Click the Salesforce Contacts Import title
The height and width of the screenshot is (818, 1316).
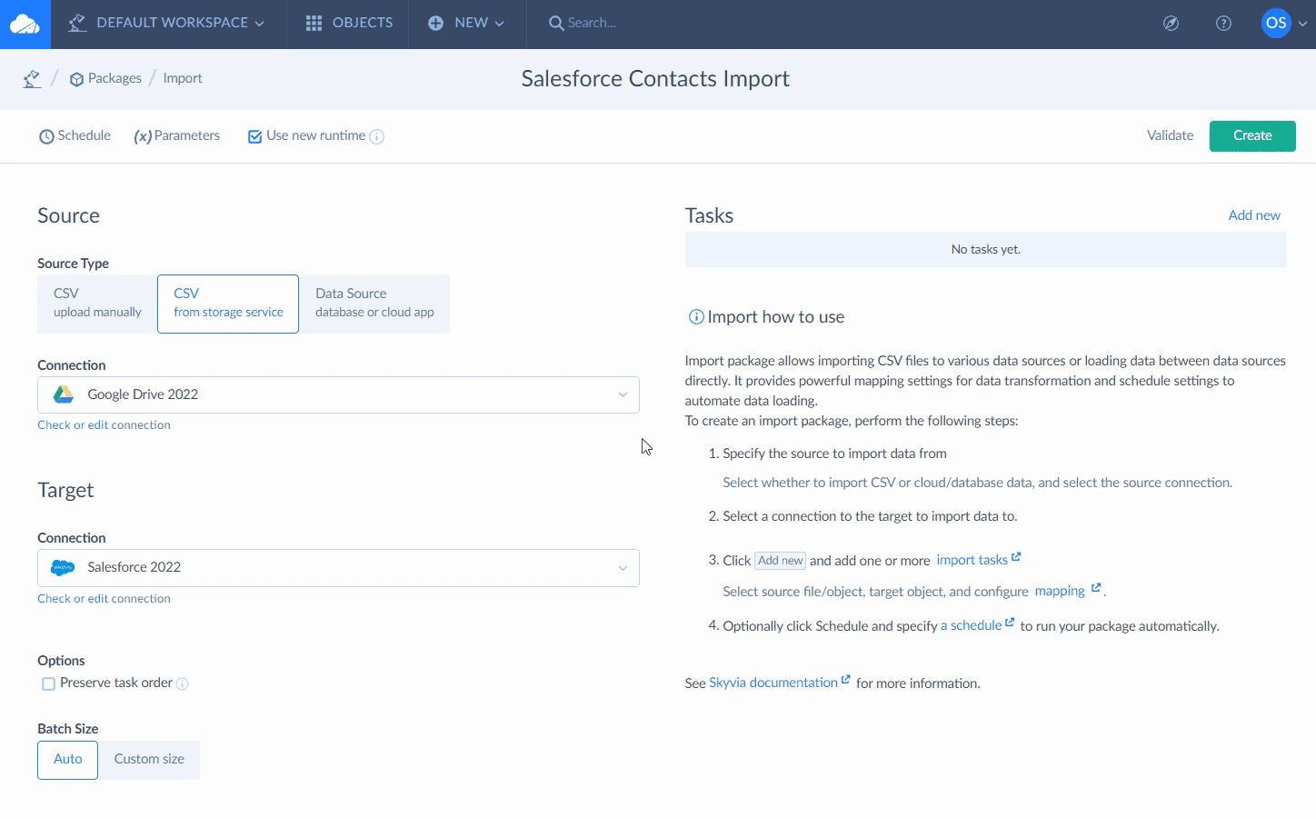pos(655,79)
